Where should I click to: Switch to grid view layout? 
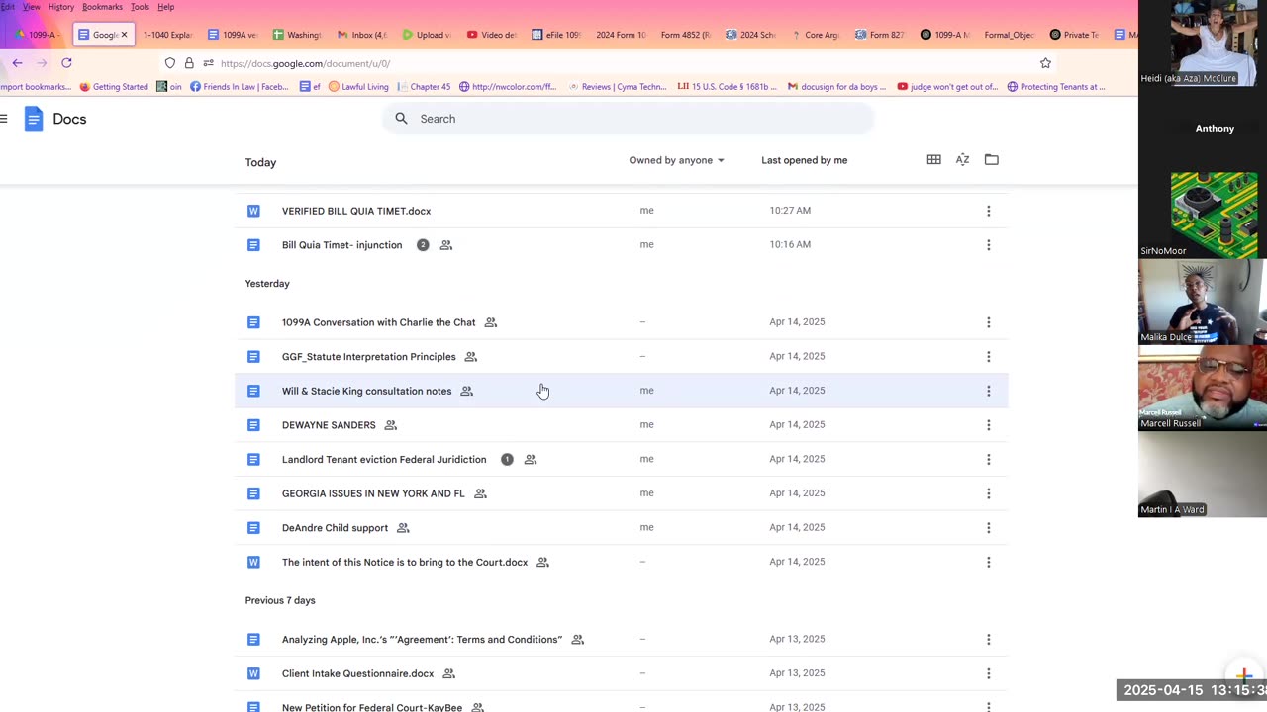[x=933, y=160]
